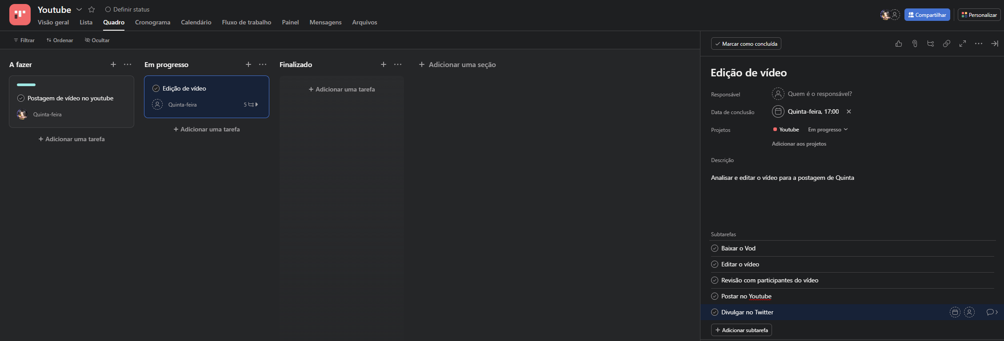Viewport: 1004px width, 341px height.
Task: Expand task pane to full screen
Action: coord(963,44)
